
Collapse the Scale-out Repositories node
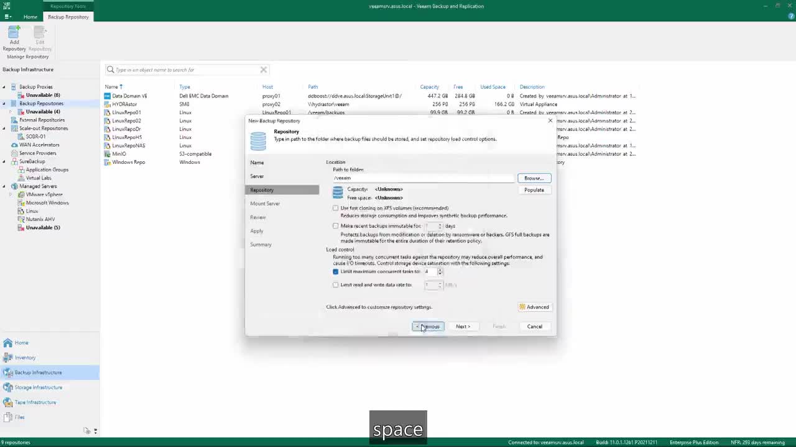pyautogui.click(x=4, y=129)
